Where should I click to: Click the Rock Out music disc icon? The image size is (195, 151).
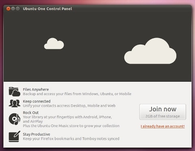(15, 119)
